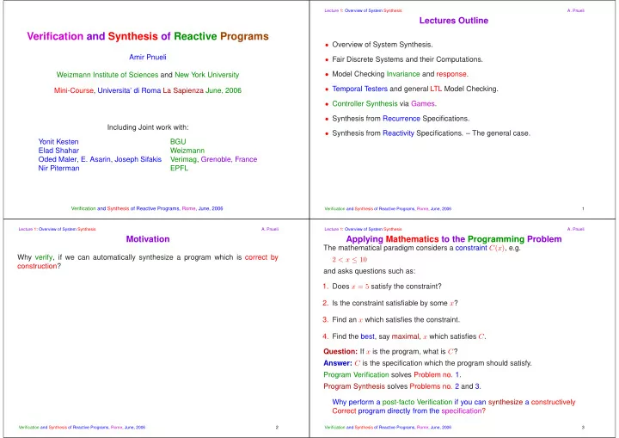
Task: Click heading 'Applying Mathematics to the Programming Problem'
Action: pyautogui.click(x=454, y=239)
